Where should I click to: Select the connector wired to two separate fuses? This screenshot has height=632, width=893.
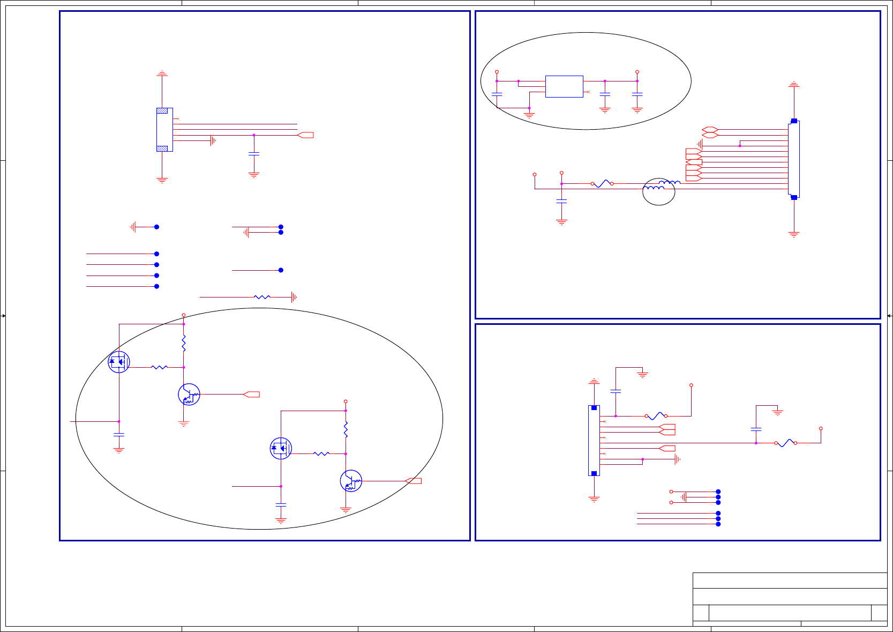594,441
